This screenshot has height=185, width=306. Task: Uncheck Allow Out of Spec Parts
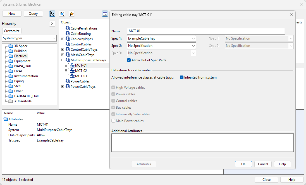point(129,60)
